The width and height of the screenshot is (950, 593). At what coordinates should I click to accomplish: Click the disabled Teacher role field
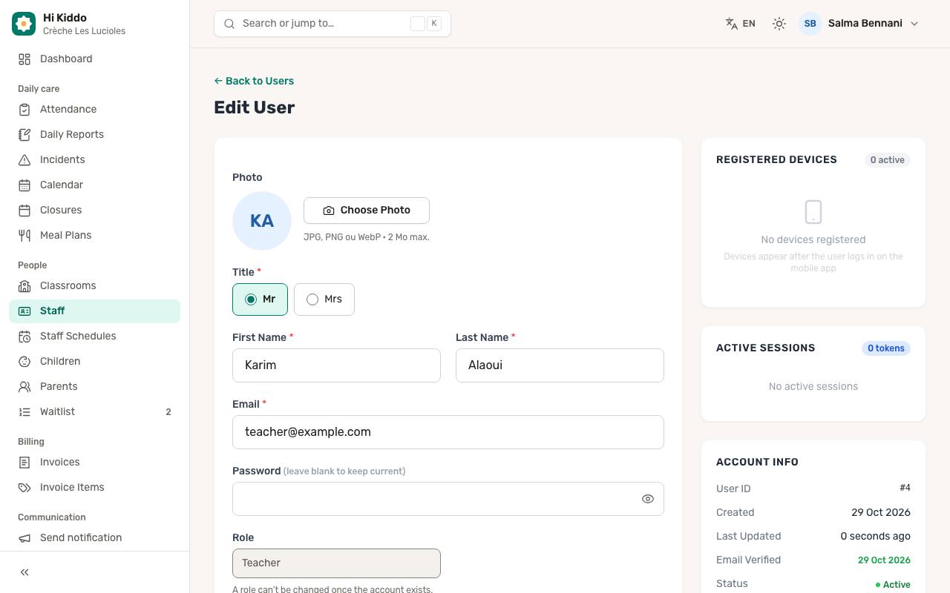pos(336,563)
